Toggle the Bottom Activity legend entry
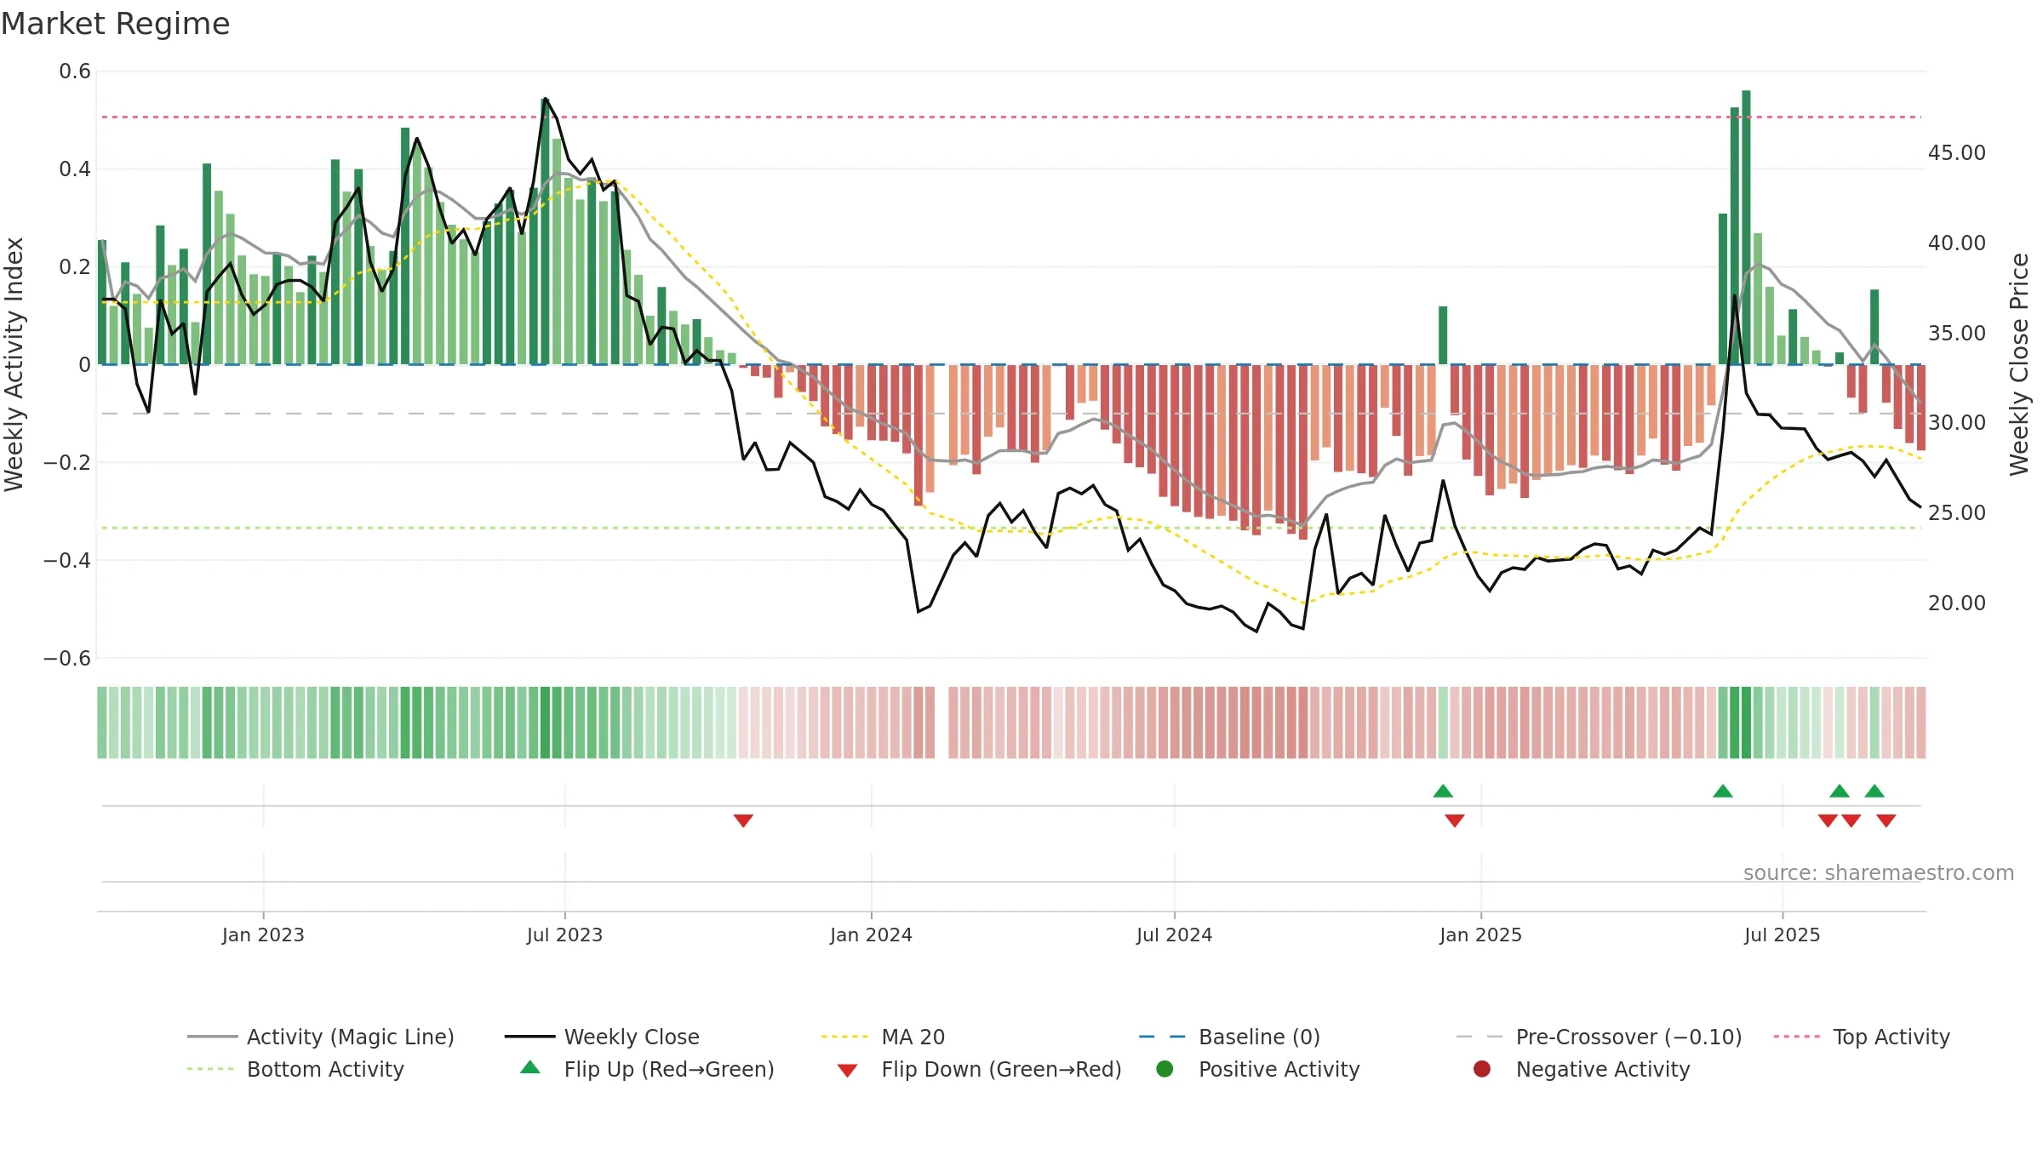 [x=295, y=1069]
